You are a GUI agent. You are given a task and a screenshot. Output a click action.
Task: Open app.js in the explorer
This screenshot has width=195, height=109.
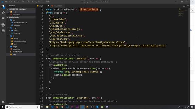16,38
